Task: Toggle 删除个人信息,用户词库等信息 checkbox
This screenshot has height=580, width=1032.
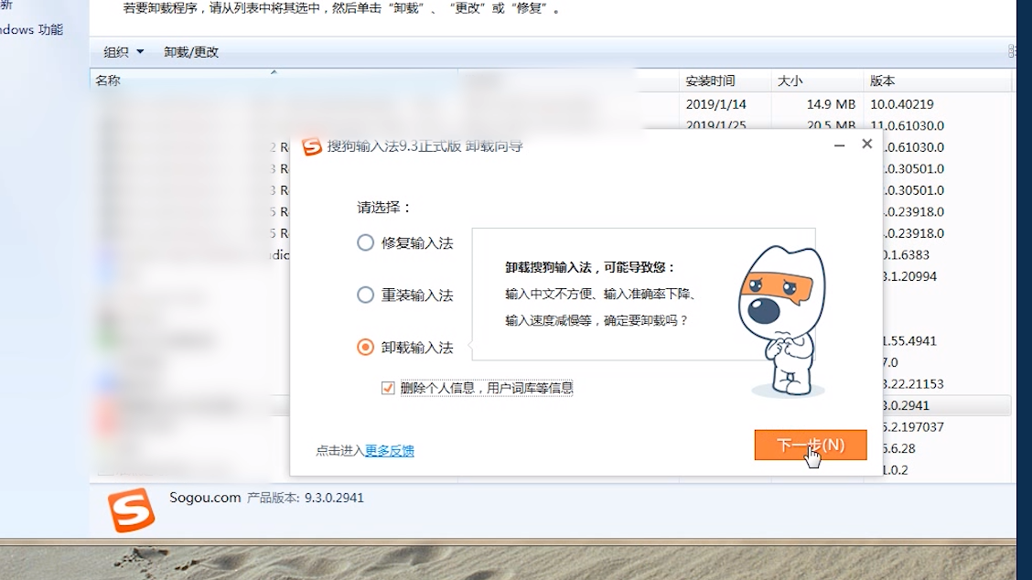Action: click(388, 388)
